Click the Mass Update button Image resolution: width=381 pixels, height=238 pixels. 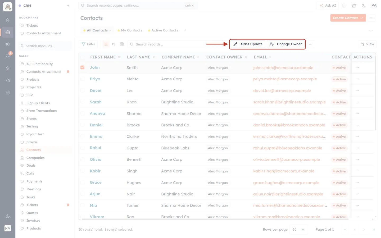pos(248,44)
